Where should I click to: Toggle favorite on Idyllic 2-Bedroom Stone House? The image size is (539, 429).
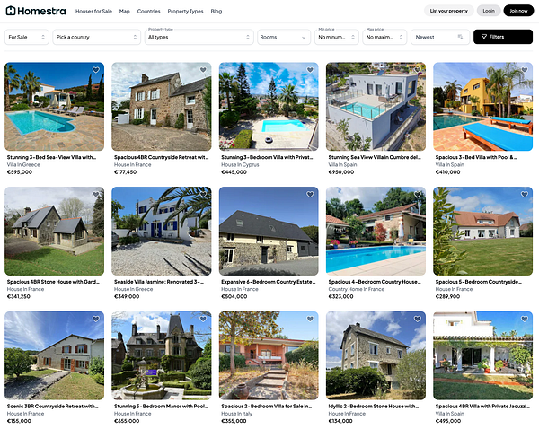(x=418, y=319)
